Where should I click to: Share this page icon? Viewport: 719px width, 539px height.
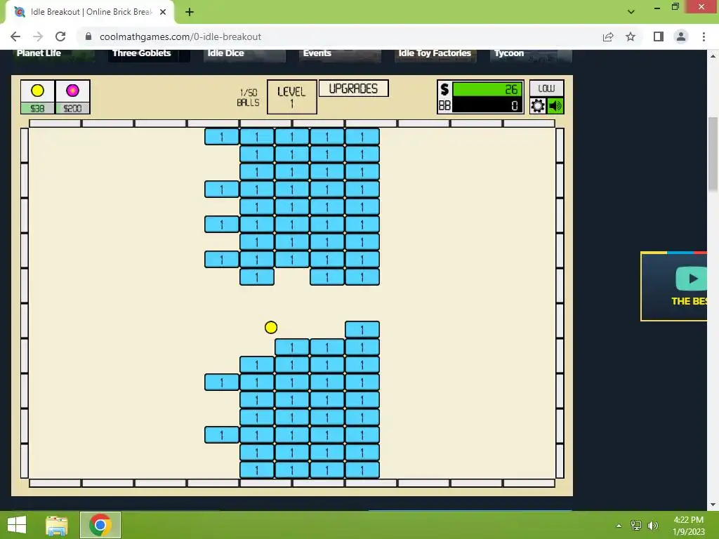(x=608, y=36)
